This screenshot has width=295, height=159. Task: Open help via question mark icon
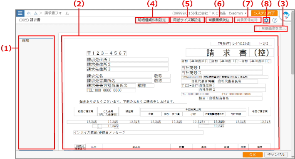[x=275, y=20]
